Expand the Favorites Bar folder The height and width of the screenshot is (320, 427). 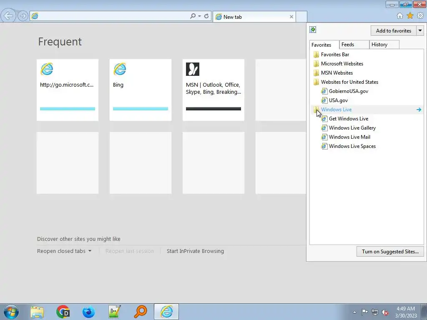click(367, 55)
